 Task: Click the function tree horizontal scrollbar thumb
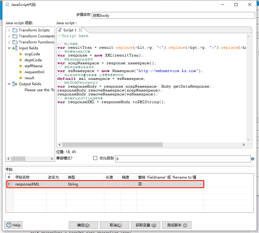click(18, 159)
